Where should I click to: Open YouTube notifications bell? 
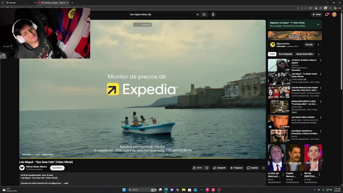pos(327,14)
